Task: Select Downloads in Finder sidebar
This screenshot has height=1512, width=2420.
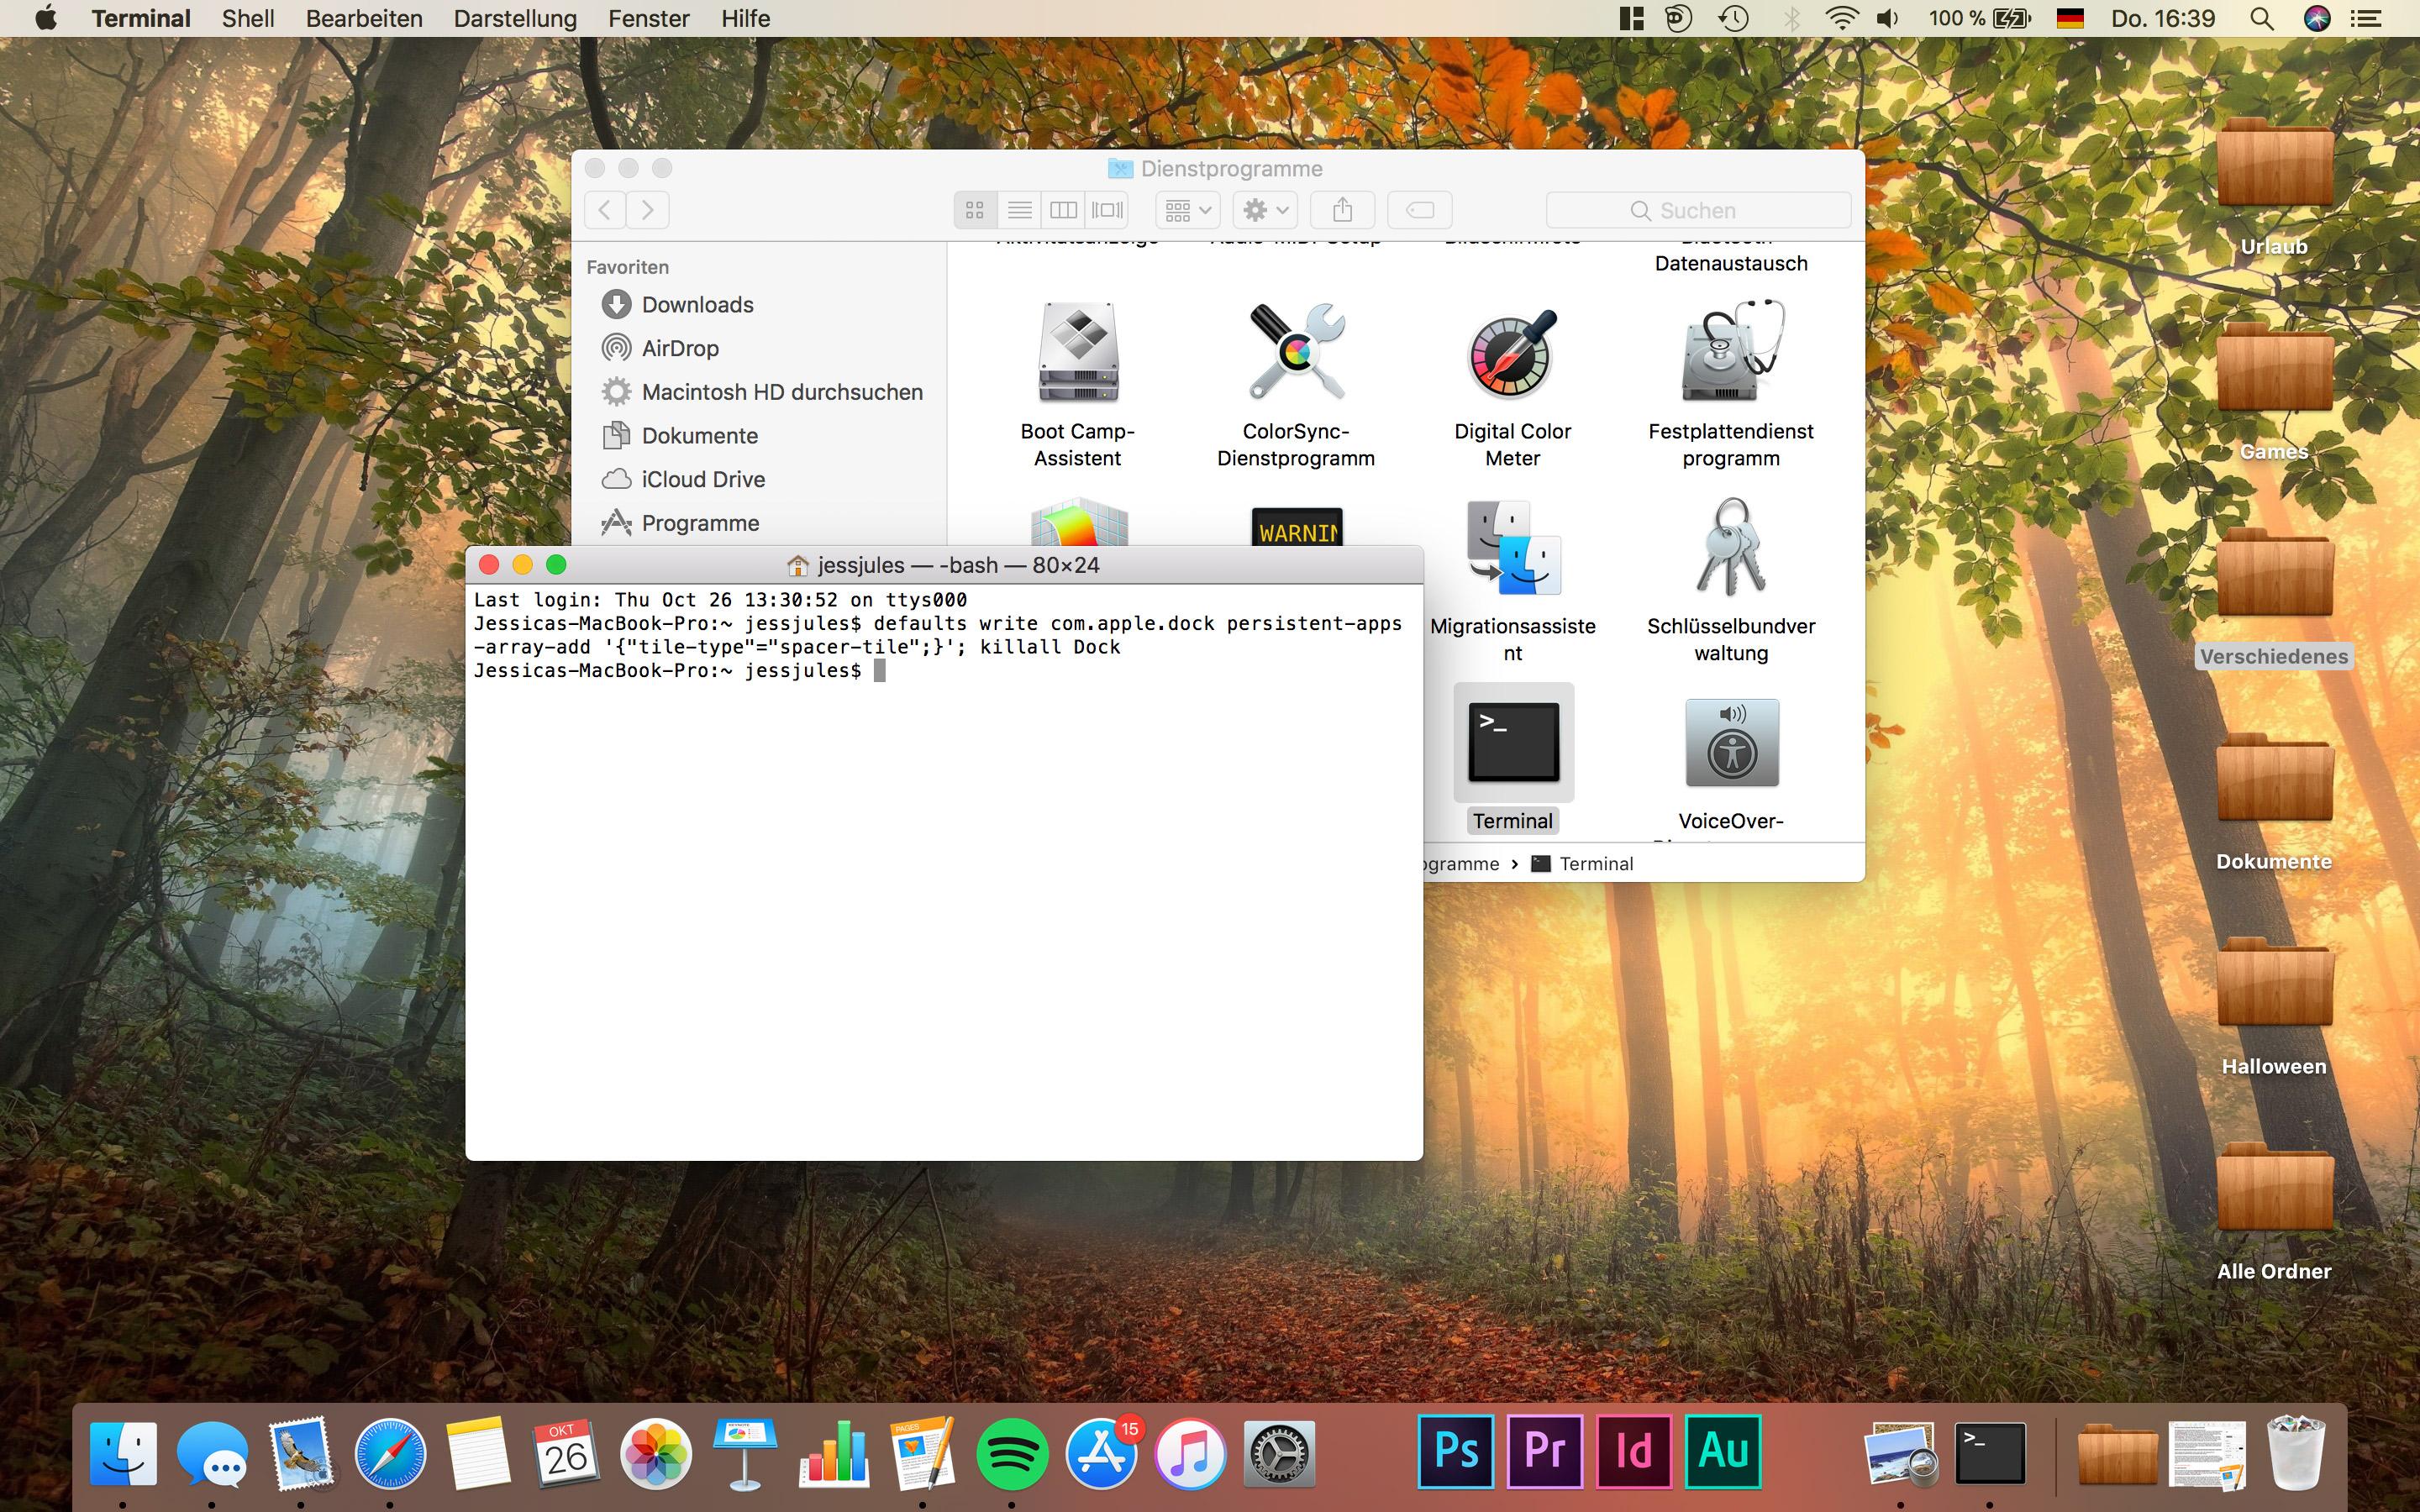Action: [x=697, y=305]
